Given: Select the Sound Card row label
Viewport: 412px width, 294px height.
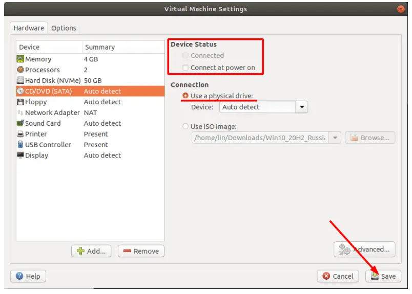Looking at the screenshot, I should pyautogui.click(x=43, y=123).
